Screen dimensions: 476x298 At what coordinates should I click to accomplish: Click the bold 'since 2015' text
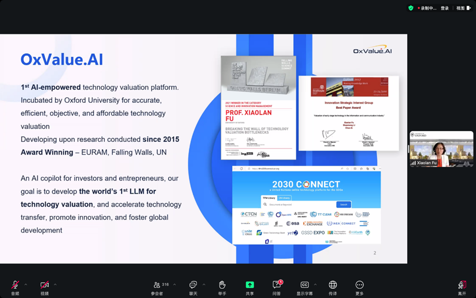161,139
